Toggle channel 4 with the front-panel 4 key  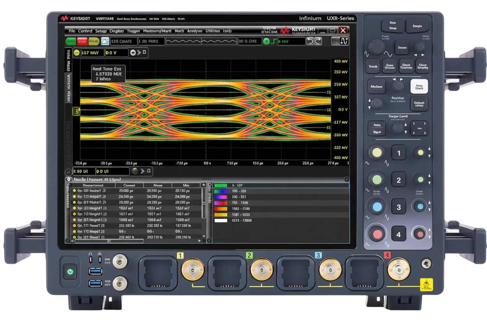398,234
